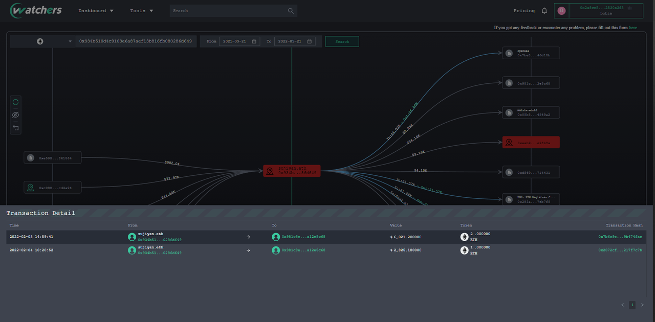The image size is (655, 322).
Task: Select the red sujiyan.eth center node
Action: (x=292, y=171)
